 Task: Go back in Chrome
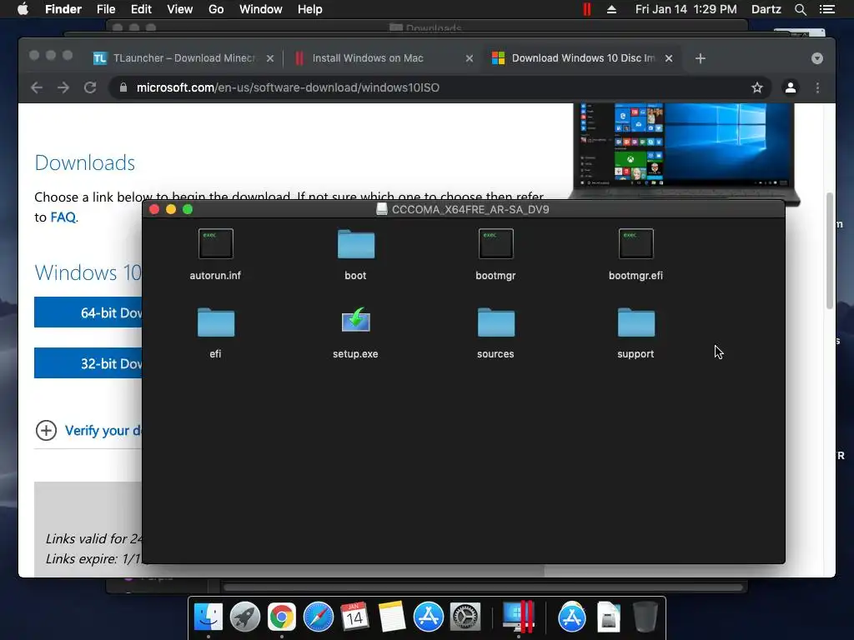tap(37, 87)
